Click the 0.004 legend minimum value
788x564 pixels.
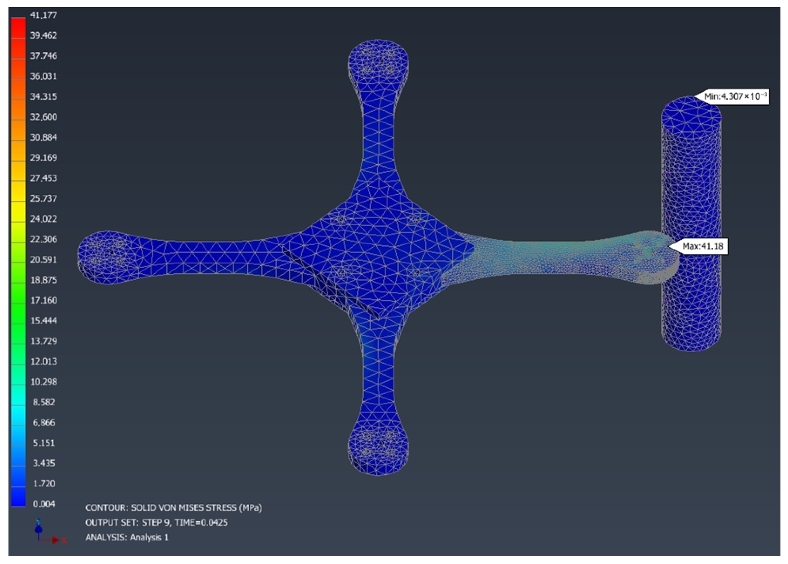(43, 504)
